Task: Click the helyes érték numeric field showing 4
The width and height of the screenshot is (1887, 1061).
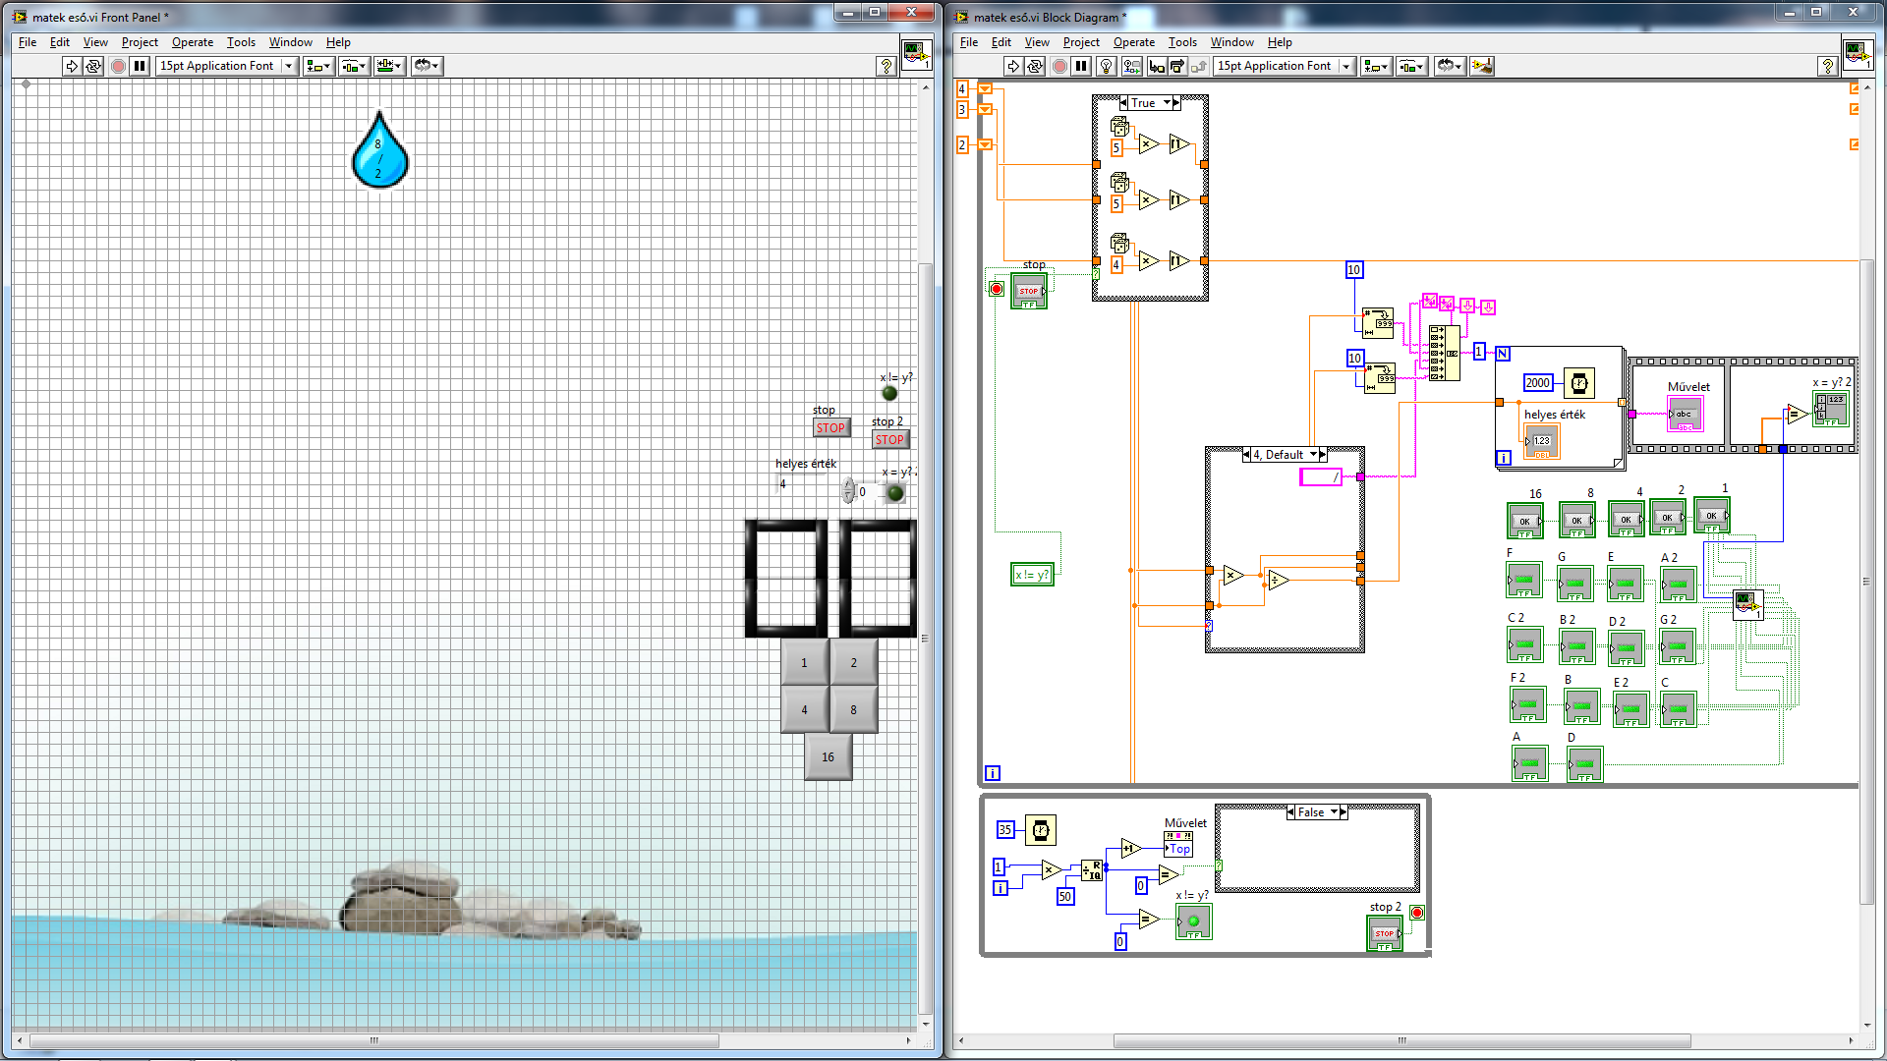Action: coord(801,483)
